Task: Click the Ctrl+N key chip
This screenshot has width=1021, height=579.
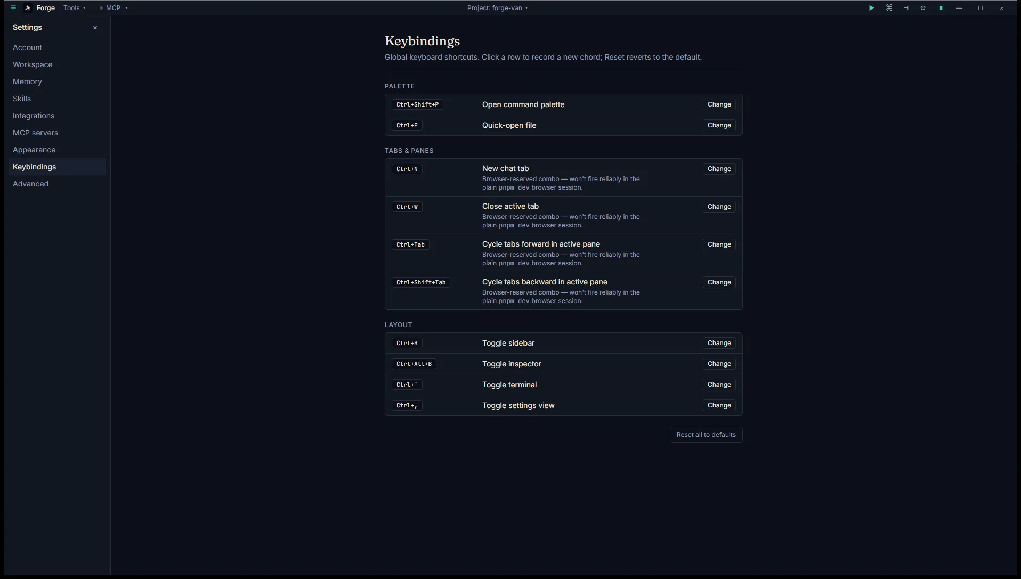Action: 407,169
